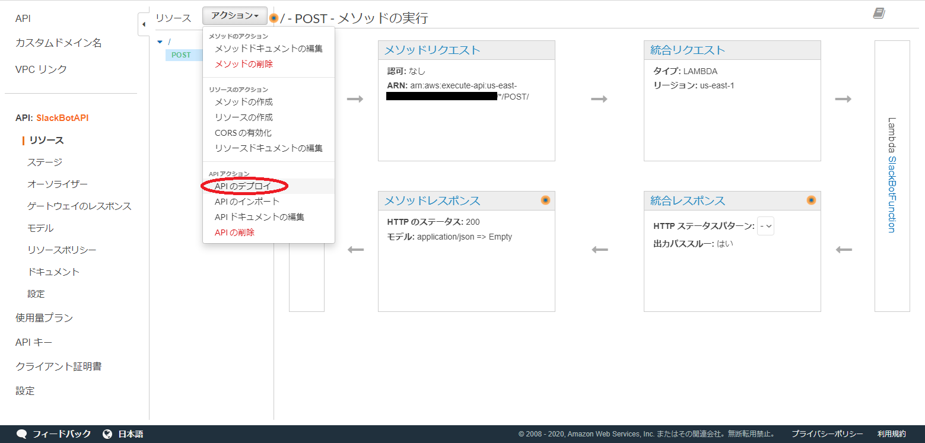Viewport: 925px width, 443px height.
Task: Click orange dot in 統合レスポンス header
Action: 811,200
